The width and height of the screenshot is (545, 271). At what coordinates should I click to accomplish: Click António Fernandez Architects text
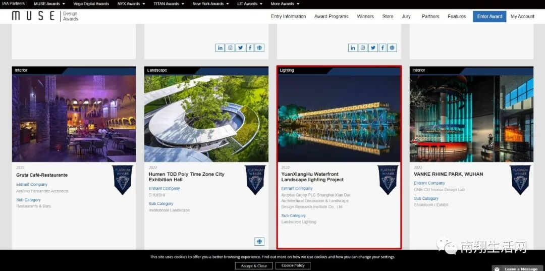click(x=42, y=191)
